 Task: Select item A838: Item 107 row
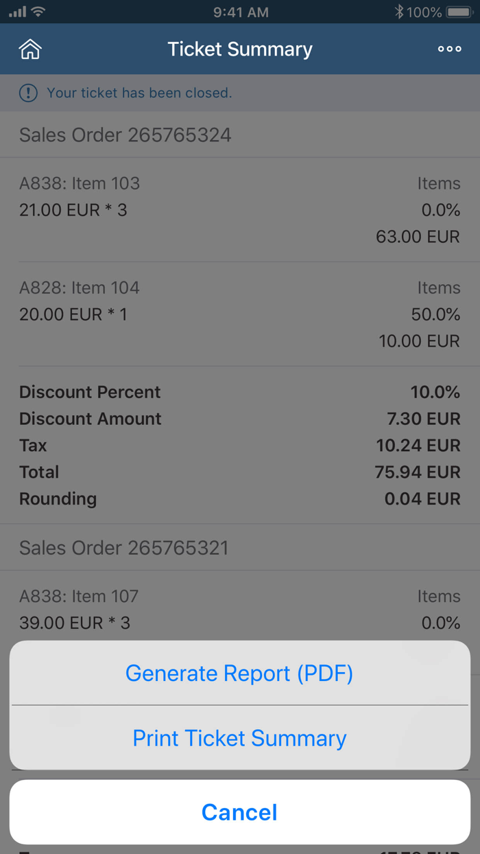pos(239,608)
